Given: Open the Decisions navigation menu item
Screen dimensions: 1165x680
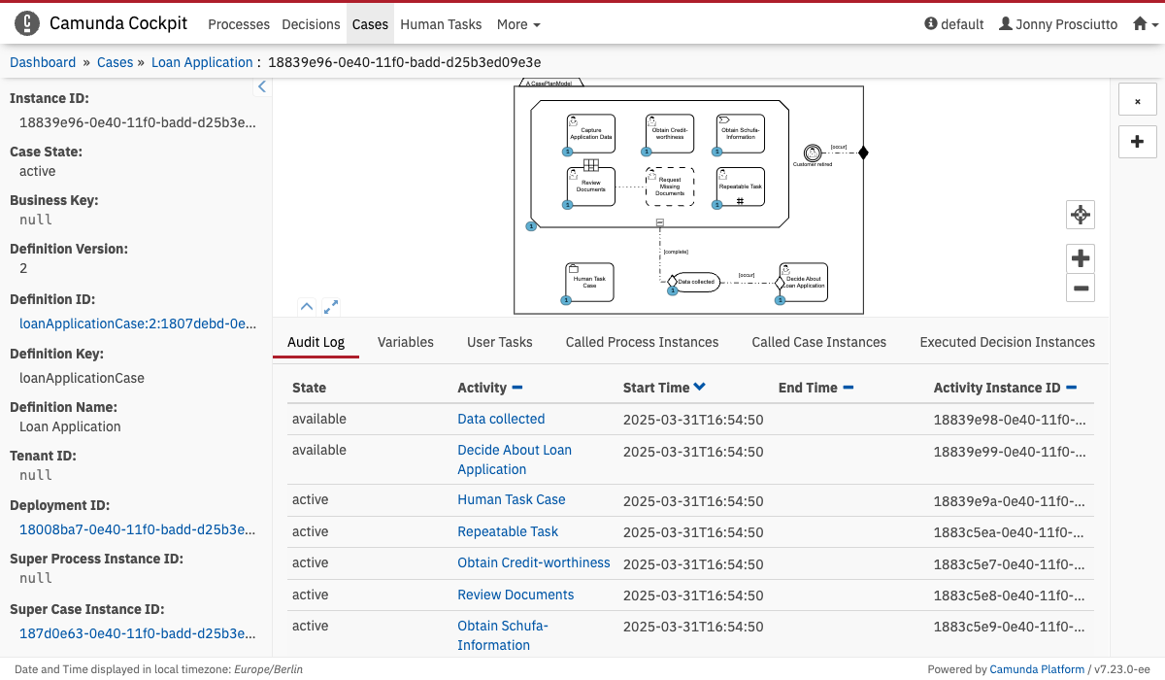Looking at the screenshot, I should [x=311, y=24].
